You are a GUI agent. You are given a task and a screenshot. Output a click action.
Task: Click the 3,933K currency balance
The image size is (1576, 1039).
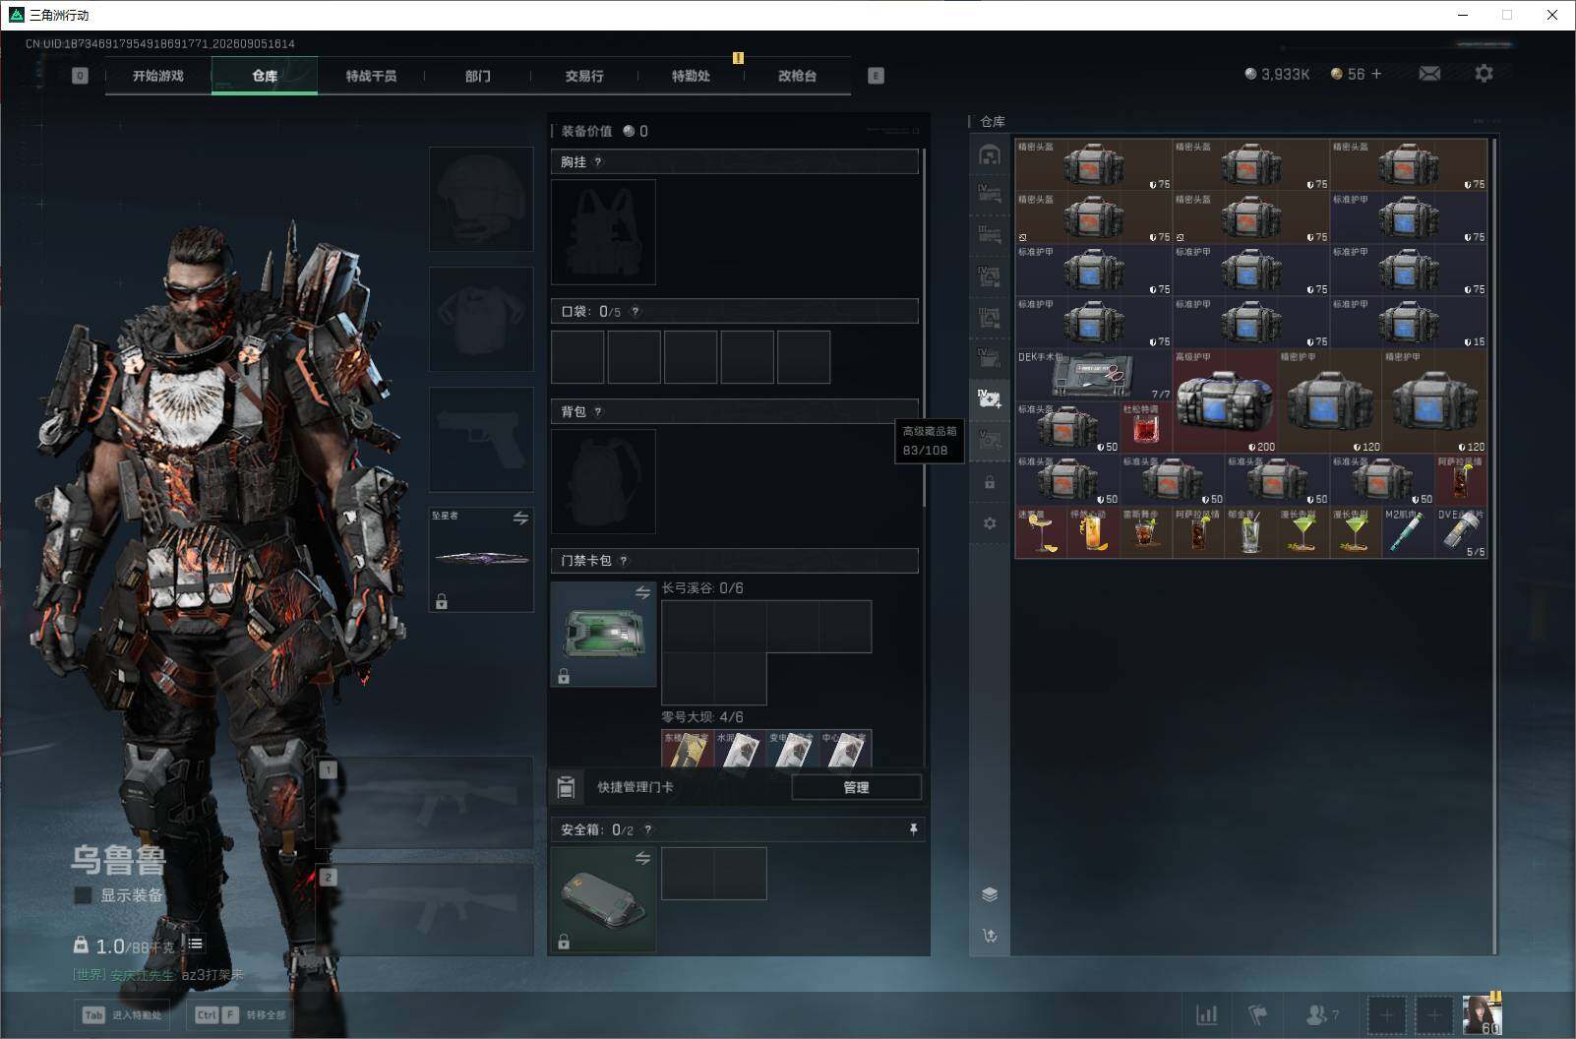point(1277,74)
